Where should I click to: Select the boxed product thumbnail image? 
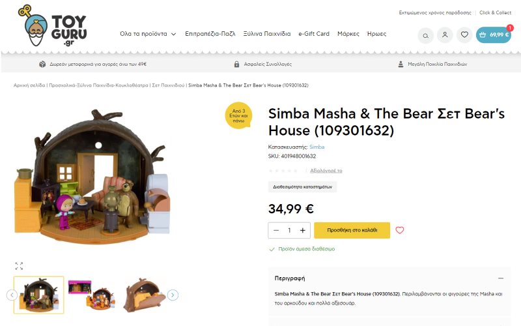(x=91, y=295)
